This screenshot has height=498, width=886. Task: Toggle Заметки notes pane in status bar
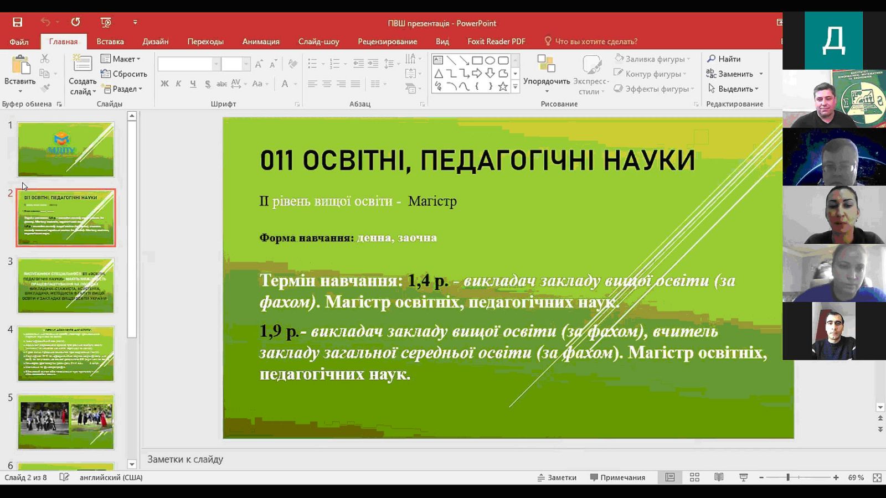coord(557,478)
